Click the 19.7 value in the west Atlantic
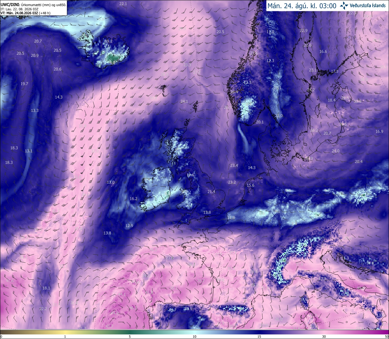This screenshot has width=389, height=339. click(x=24, y=84)
